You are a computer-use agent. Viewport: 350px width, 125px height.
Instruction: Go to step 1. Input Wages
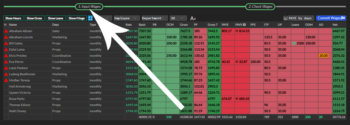[x=89, y=6]
